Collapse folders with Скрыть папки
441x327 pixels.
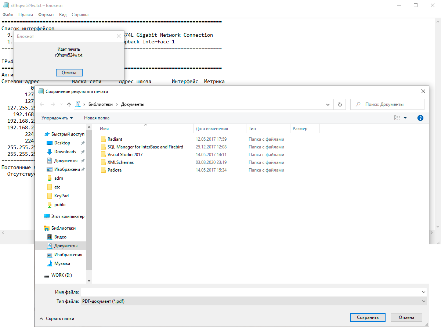click(x=57, y=319)
